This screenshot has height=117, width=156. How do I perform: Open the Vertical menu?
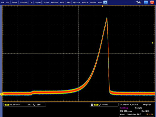[14, 2]
